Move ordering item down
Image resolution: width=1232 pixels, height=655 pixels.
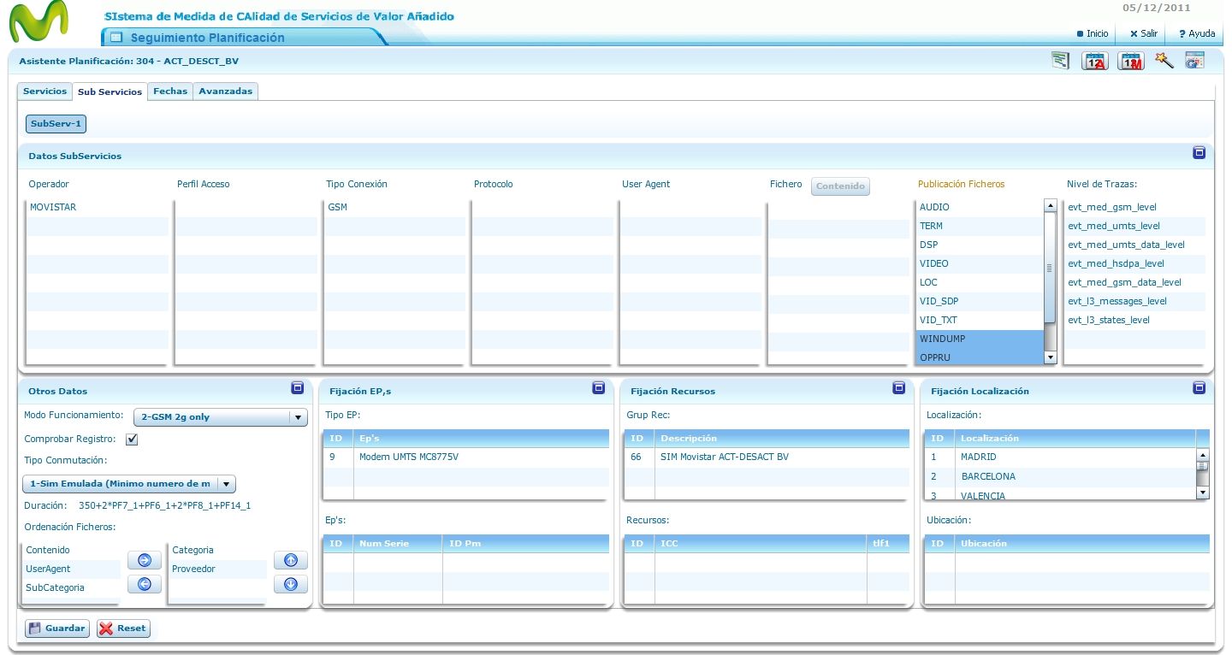[291, 584]
